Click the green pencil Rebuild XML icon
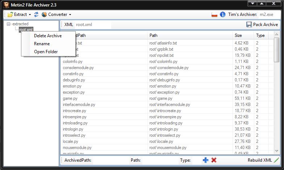Screen dimensions: 284x170 (x=276, y=160)
